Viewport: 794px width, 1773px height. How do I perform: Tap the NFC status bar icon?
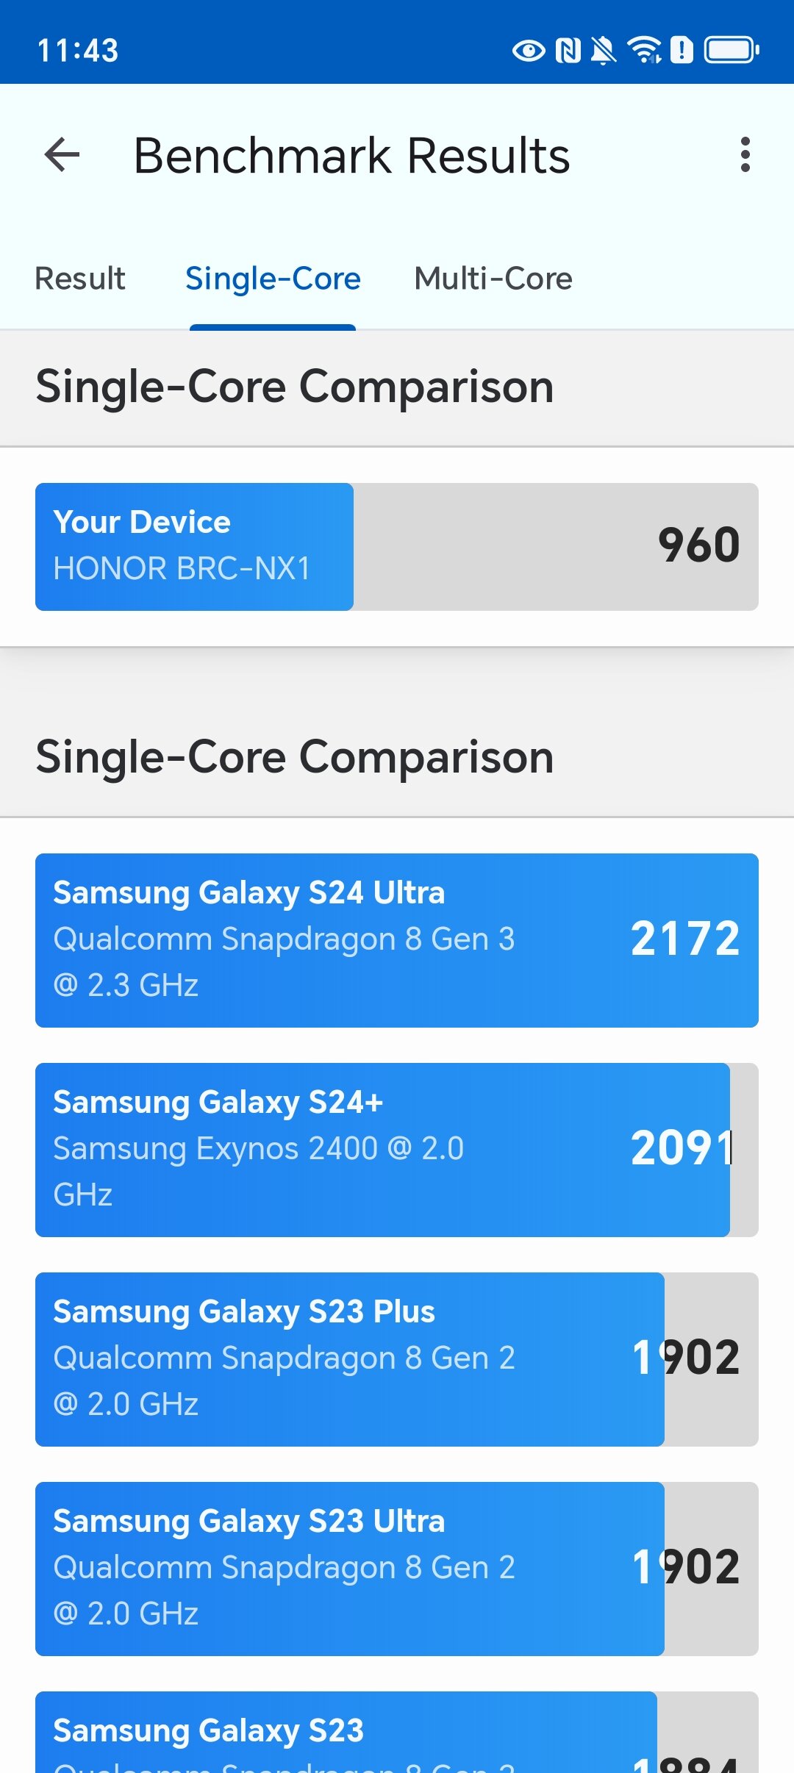tap(568, 51)
